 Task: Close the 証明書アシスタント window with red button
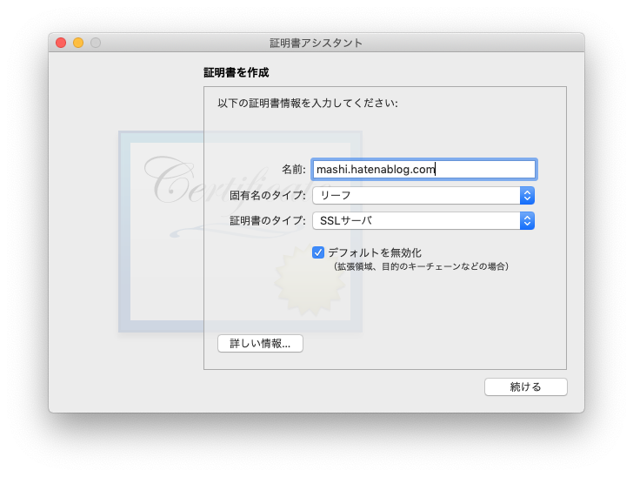tap(61, 43)
